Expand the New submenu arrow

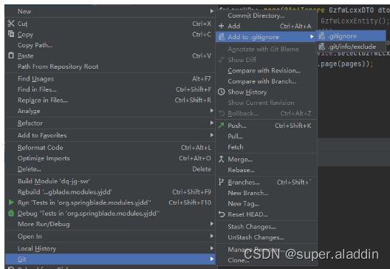click(212, 11)
